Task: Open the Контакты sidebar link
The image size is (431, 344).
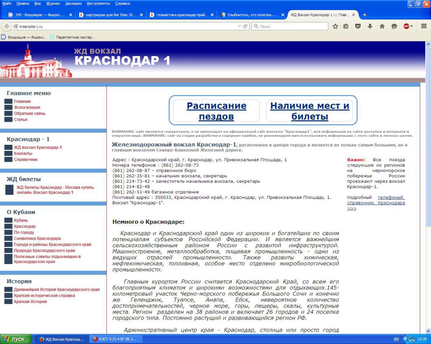Action: (23, 153)
